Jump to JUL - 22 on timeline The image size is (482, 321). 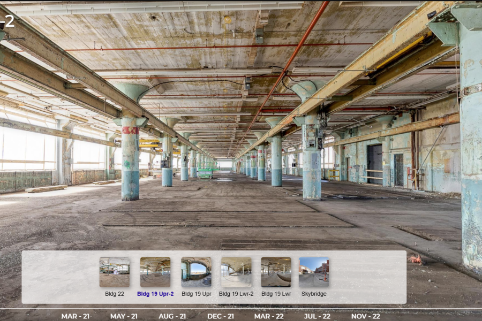tap(317, 316)
